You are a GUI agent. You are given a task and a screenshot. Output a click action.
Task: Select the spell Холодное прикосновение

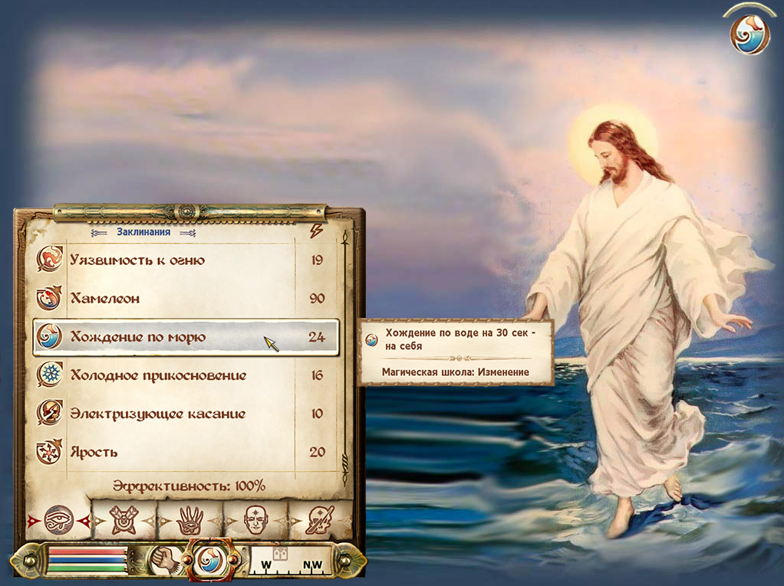point(186,375)
